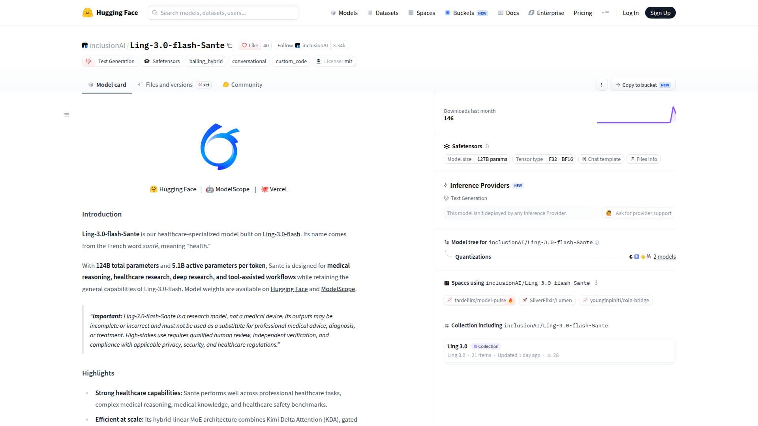Click the Hugging Face logo emoji
This screenshot has height=426, width=758.
[87, 13]
